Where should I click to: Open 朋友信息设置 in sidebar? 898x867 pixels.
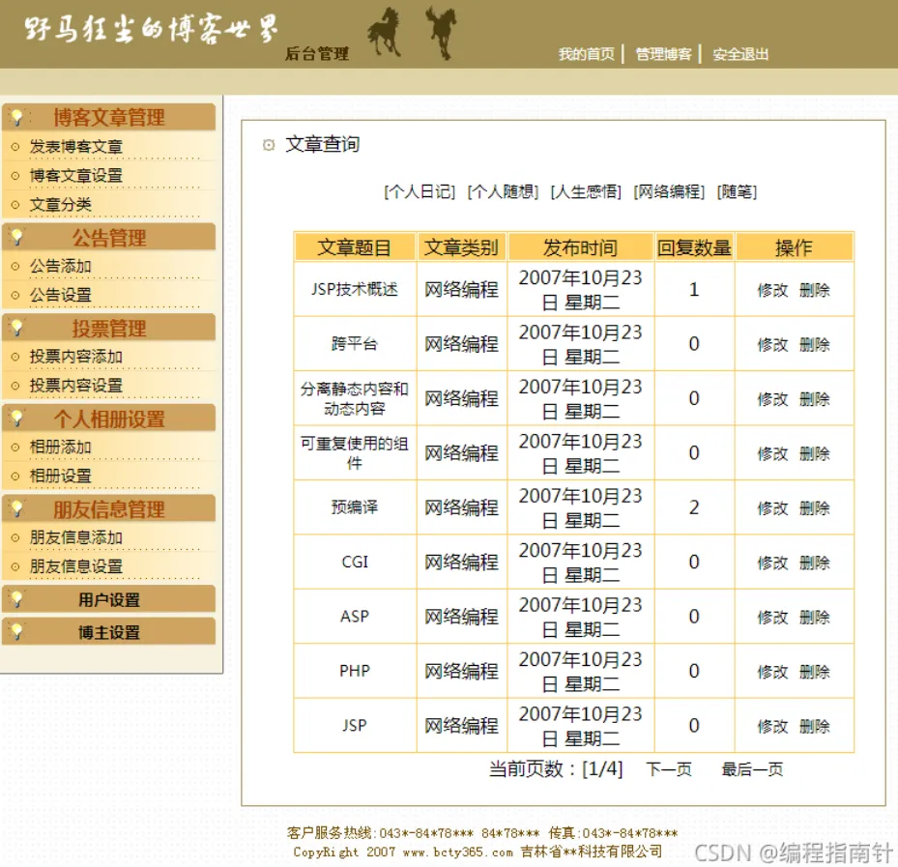tap(76, 566)
